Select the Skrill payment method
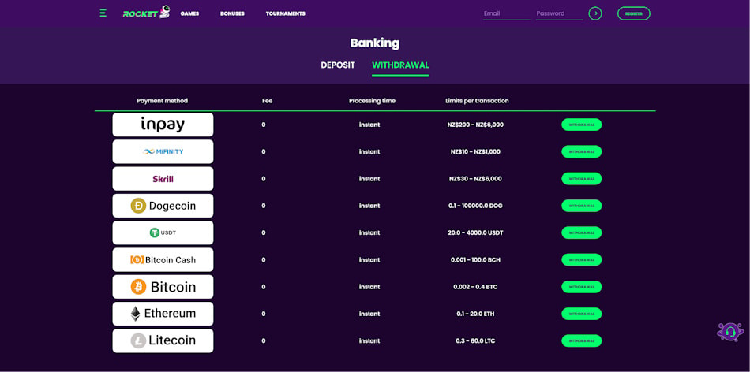The width and height of the screenshot is (750, 372). point(163,179)
